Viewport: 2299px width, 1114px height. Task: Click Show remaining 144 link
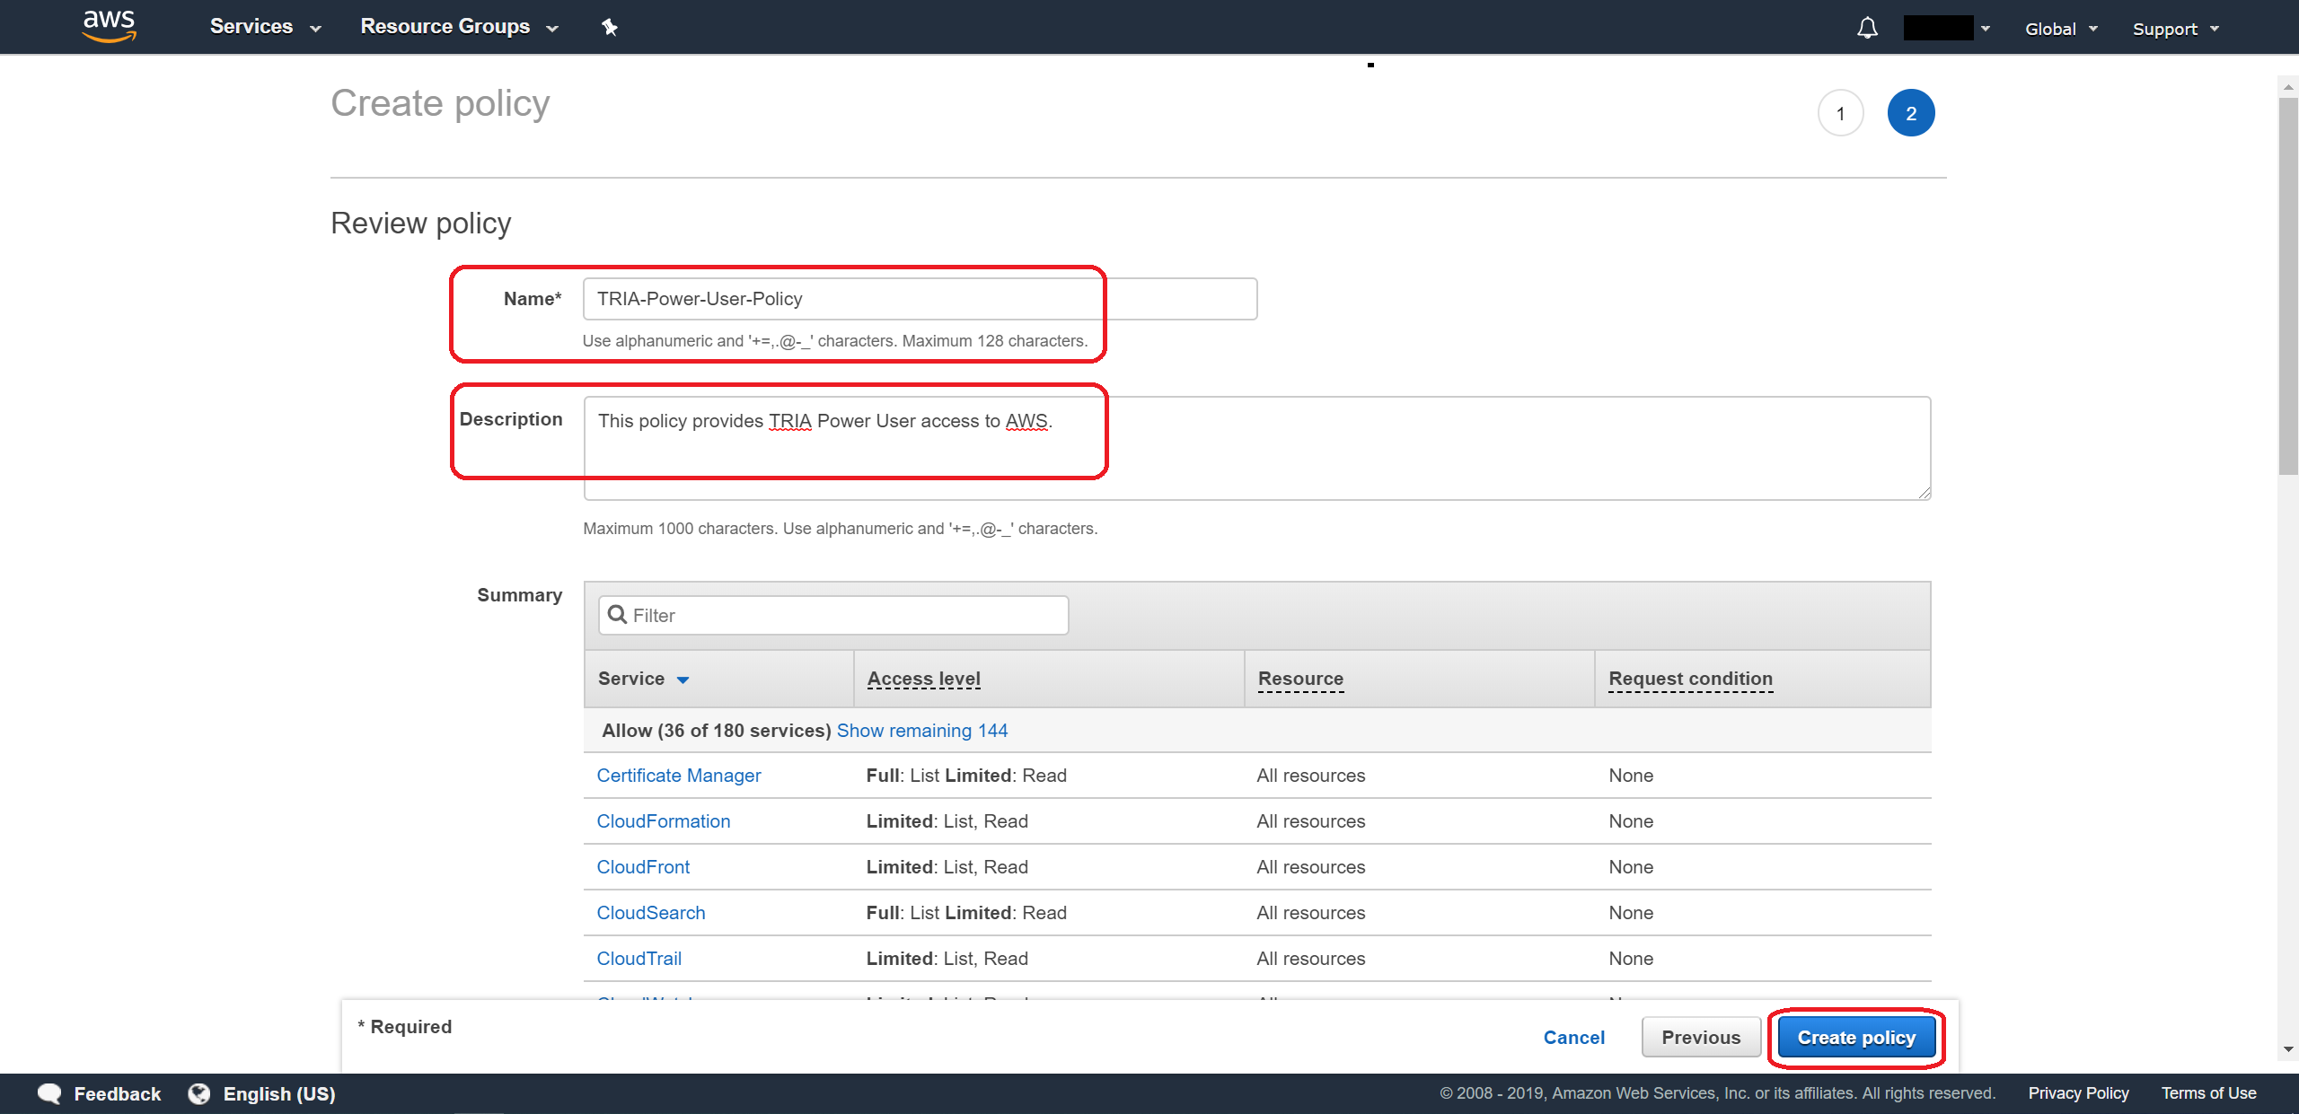[x=922, y=731]
